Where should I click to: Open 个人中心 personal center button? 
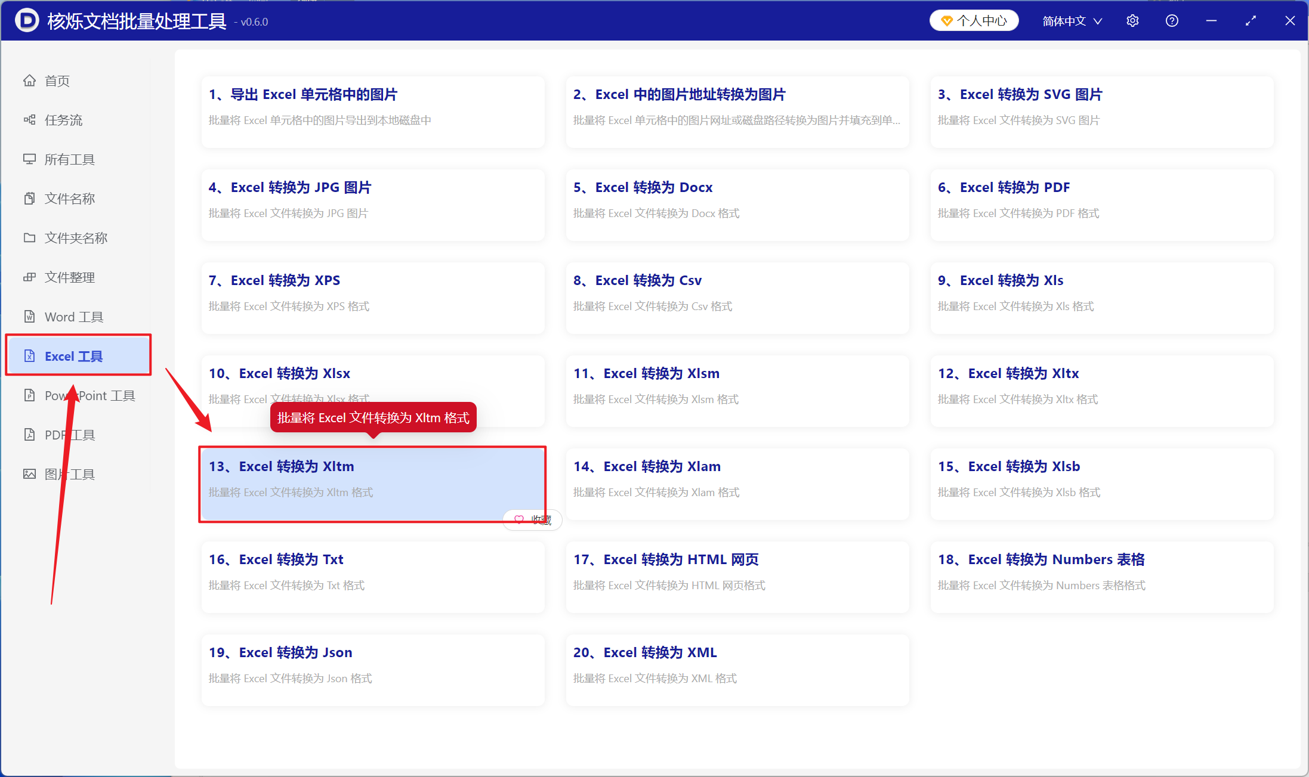pyautogui.click(x=974, y=21)
